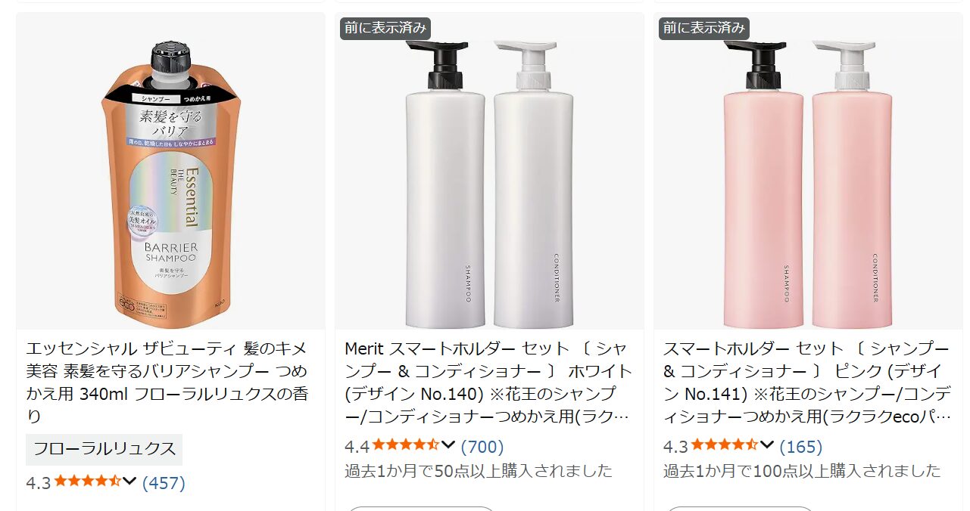
Task: Select the フローラルリュクス scent option
Action: (x=104, y=449)
